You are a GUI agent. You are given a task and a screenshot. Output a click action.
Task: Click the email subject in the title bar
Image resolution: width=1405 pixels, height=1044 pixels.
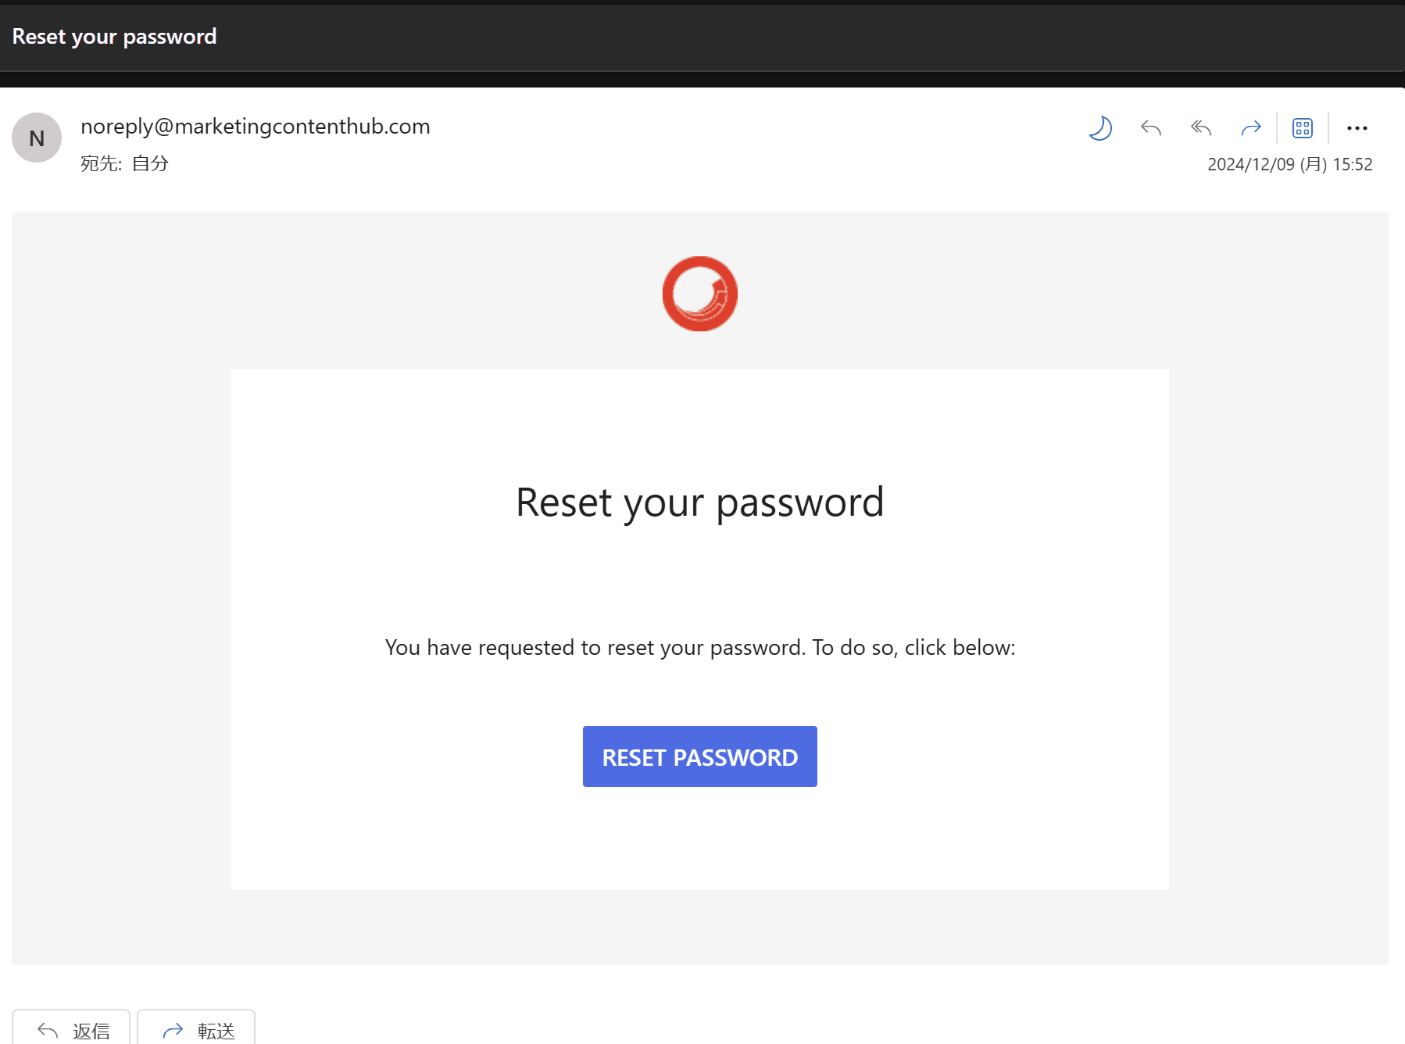coord(114,37)
